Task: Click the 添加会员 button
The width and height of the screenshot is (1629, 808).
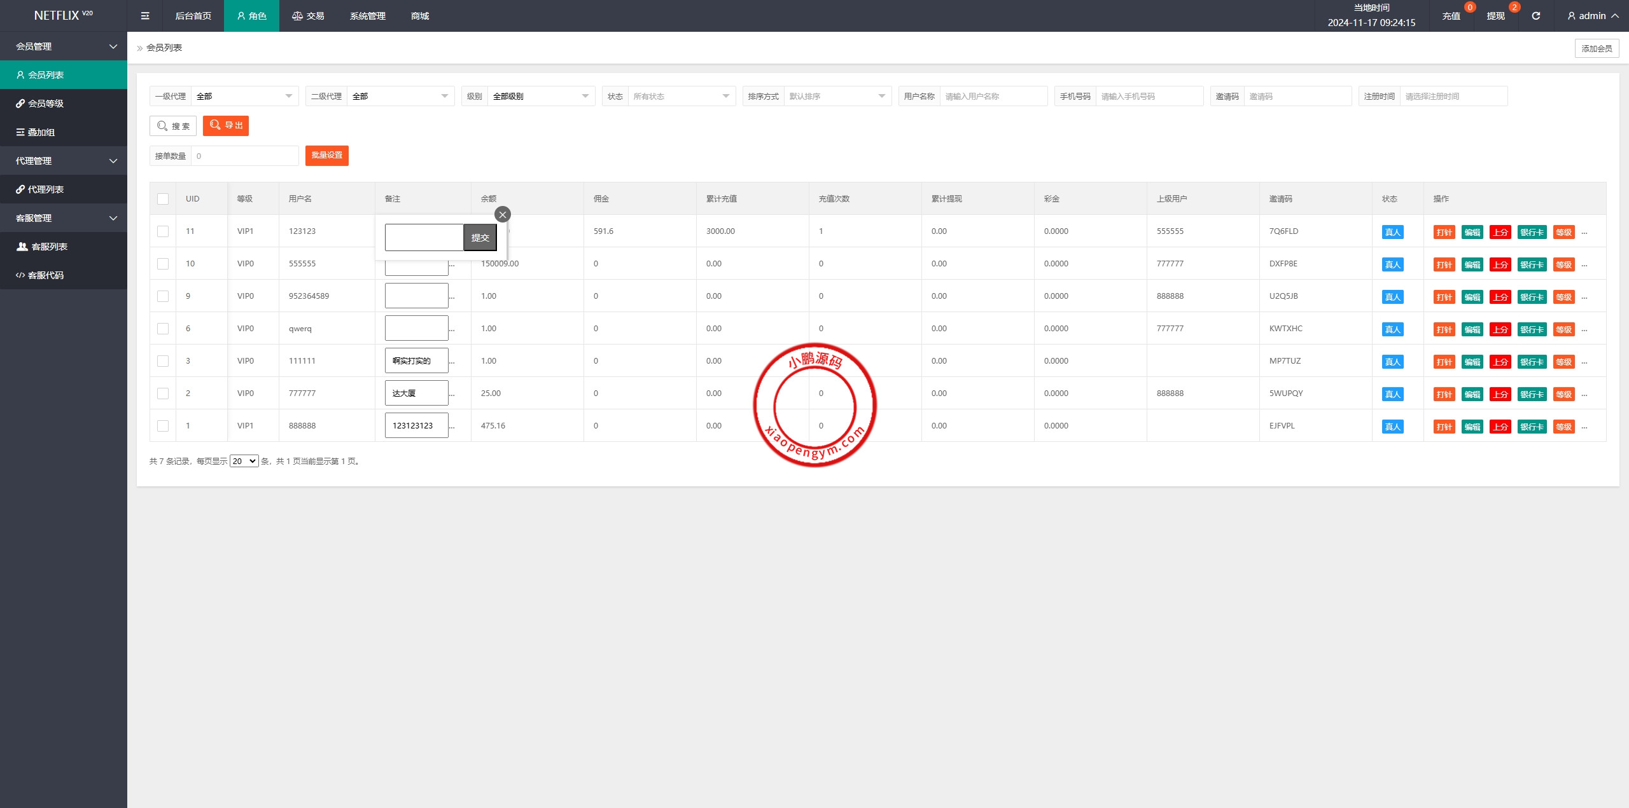Action: click(1597, 48)
